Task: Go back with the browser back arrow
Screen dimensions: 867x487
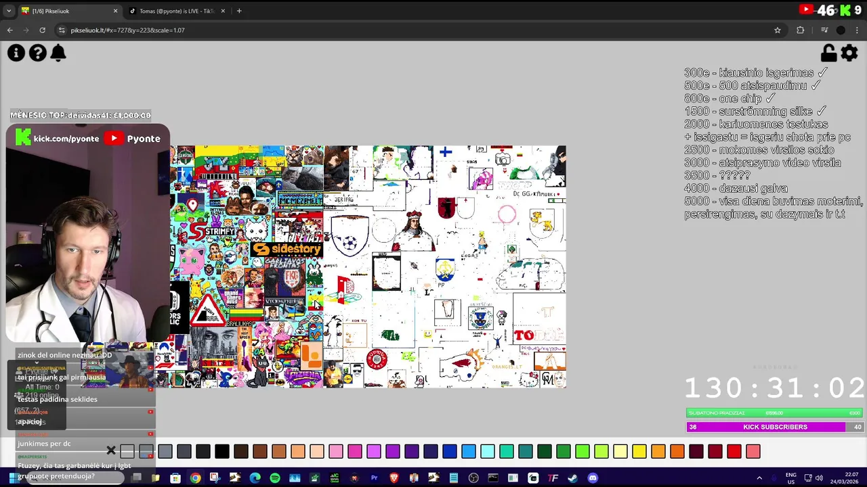Action: (x=9, y=30)
